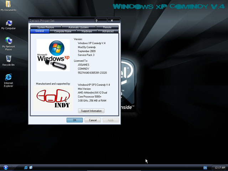Go to the Advanced tab
The width and height of the screenshot is (228, 171).
pos(108,31)
